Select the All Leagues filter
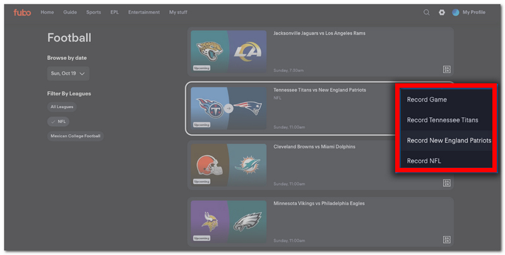The width and height of the screenshot is (505, 255). point(62,107)
